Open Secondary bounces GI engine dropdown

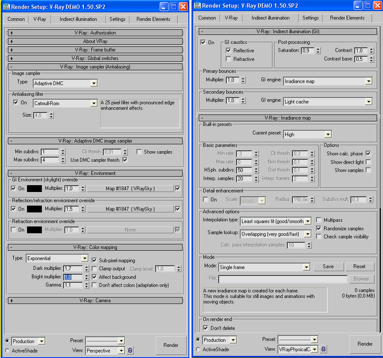368,102
